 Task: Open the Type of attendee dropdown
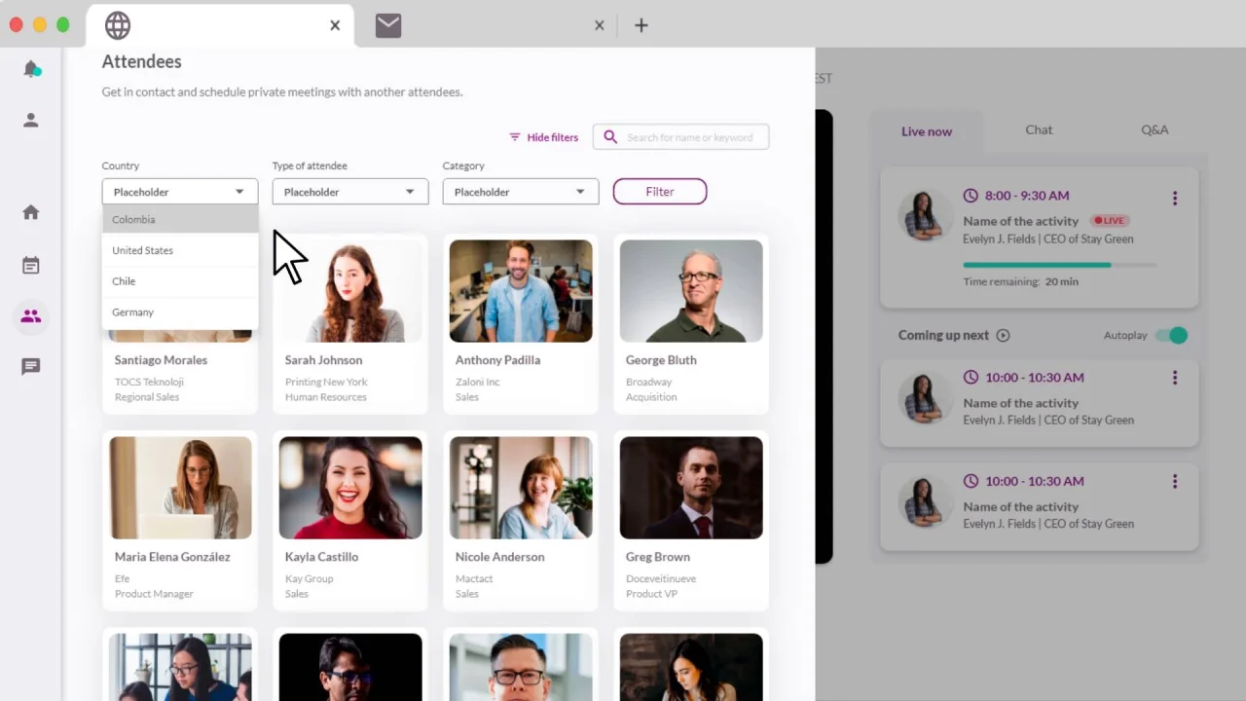tap(350, 192)
